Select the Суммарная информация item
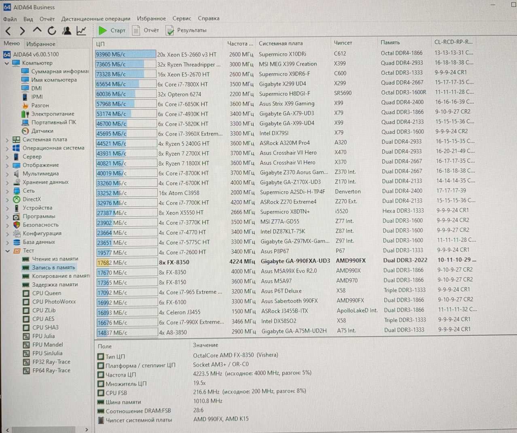517x433 pixels. click(55, 71)
